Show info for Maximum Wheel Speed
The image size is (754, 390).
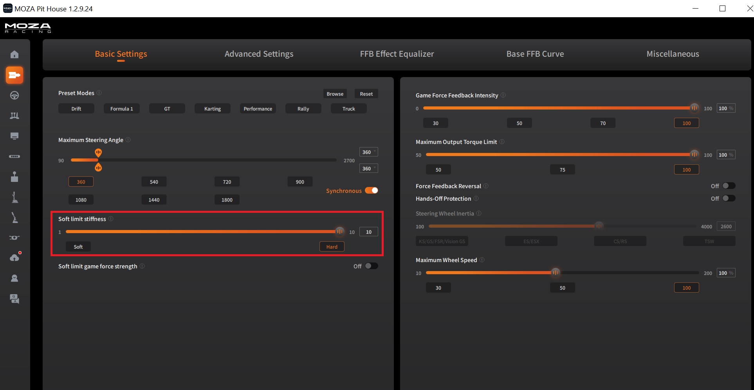coord(482,260)
